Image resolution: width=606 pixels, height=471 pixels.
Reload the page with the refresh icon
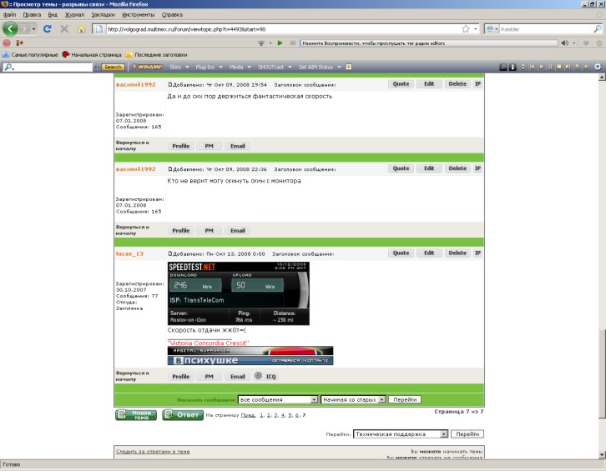(x=48, y=28)
